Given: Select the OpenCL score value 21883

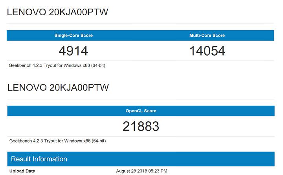Looking at the screenshot, I should [x=141, y=126].
